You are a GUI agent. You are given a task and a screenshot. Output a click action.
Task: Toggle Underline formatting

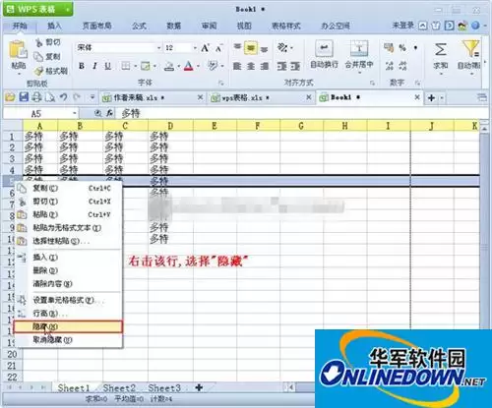[x=107, y=66]
